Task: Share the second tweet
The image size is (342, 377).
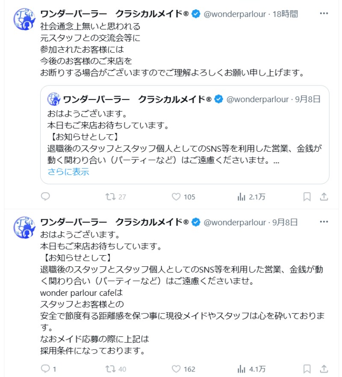Action: [x=324, y=368]
